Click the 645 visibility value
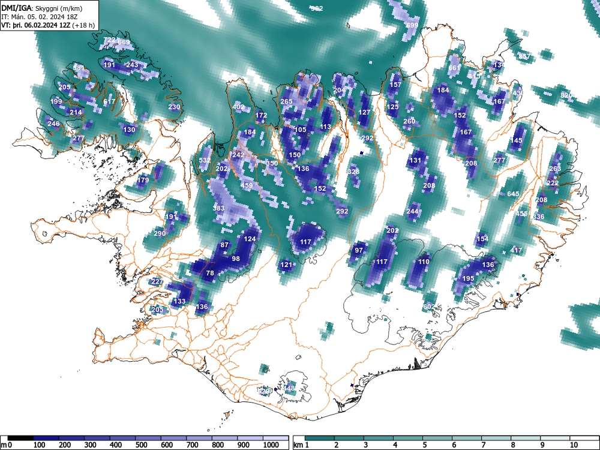Image resolution: width=600 pixels, height=450 pixels. pyautogui.click(x=513, y=194)
